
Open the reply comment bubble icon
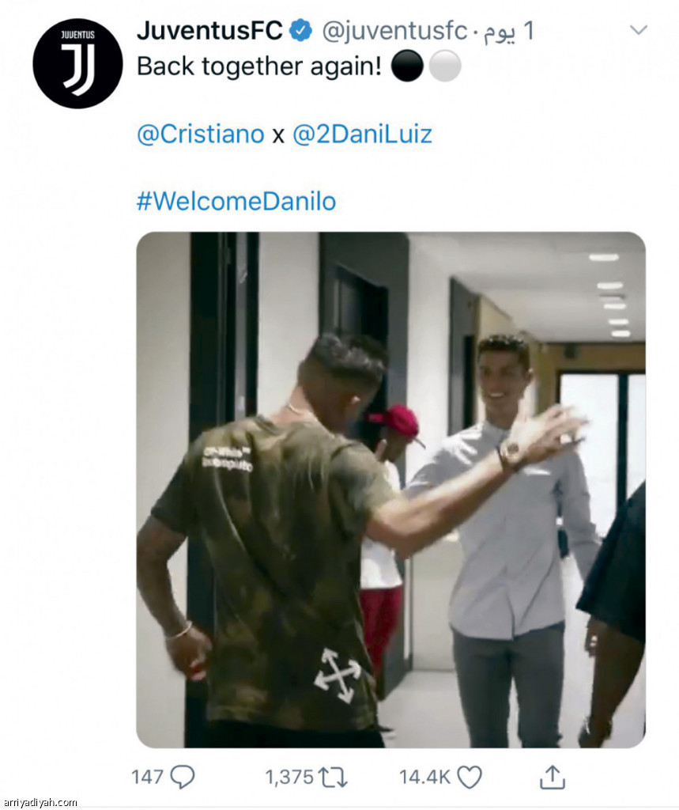183,777
